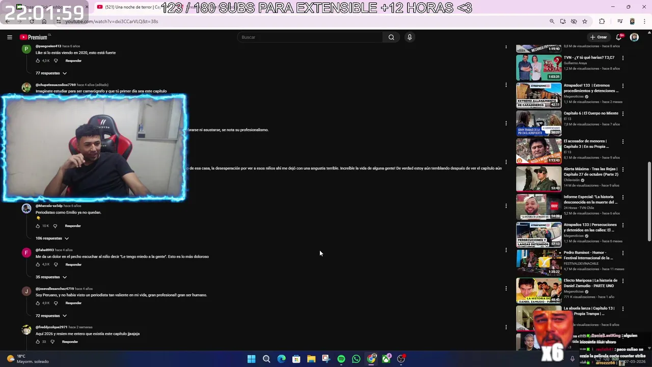This screenshot has width=652, height=367.
Task: Open Chrome extensions puzzle icon
Action: [x=602, y=21]
